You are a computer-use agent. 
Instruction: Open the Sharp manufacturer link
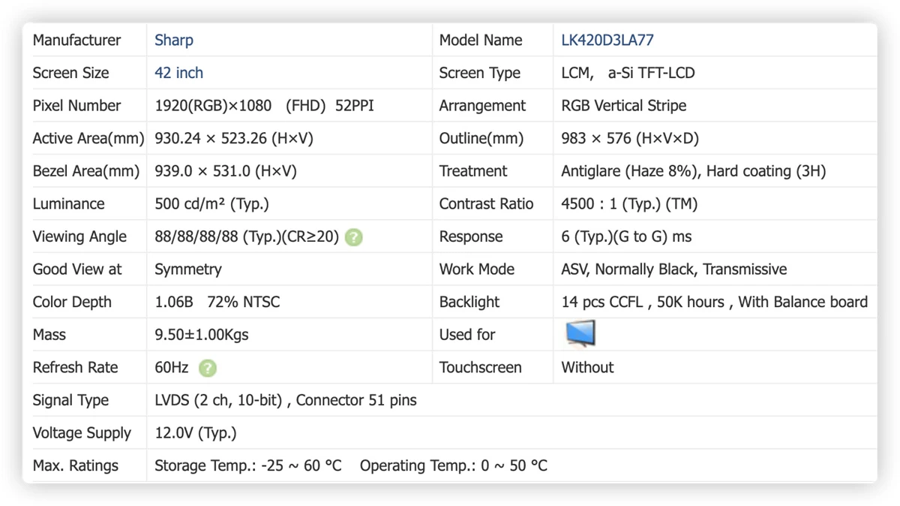[x=174, y=41]
